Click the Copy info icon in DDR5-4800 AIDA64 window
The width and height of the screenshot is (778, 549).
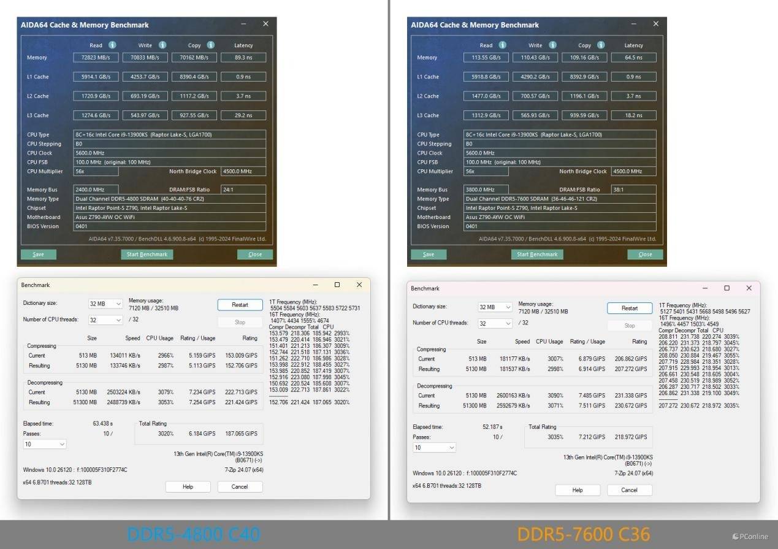pos(211,45)
